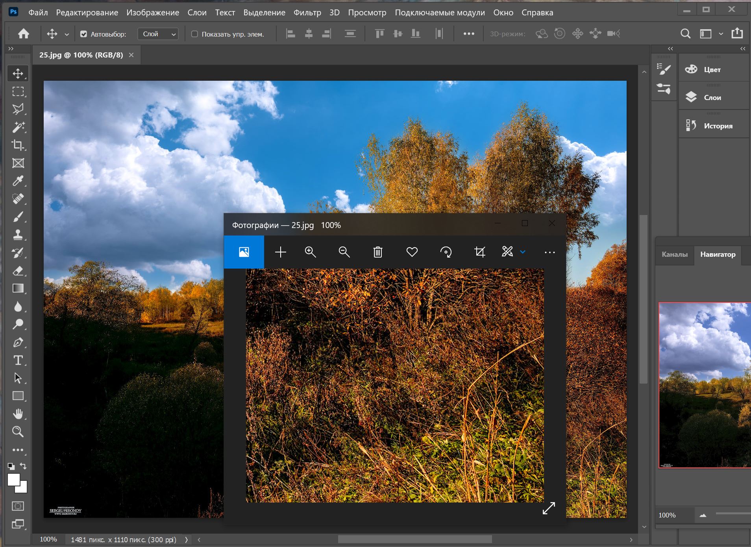Select the Eraser tool
The image size is (751, 547).
(x=18, y=271)
